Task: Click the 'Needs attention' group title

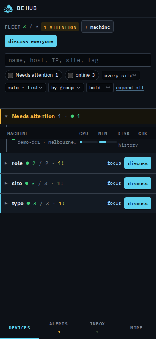Action: [x=33, y=116]
